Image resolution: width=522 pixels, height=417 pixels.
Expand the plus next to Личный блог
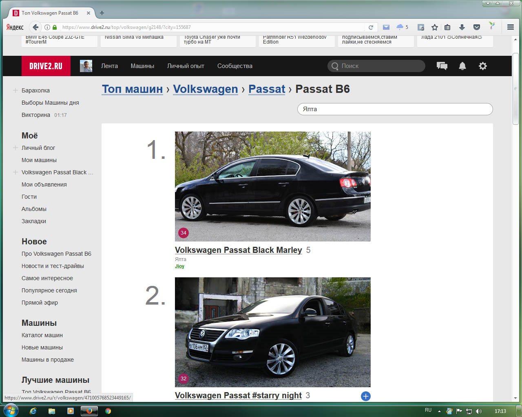tap(15, 148)
